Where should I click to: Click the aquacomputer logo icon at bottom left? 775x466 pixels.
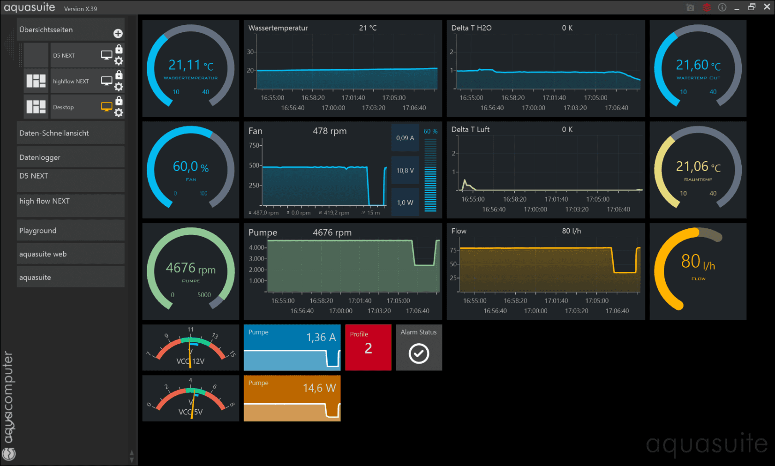(9, 454)
